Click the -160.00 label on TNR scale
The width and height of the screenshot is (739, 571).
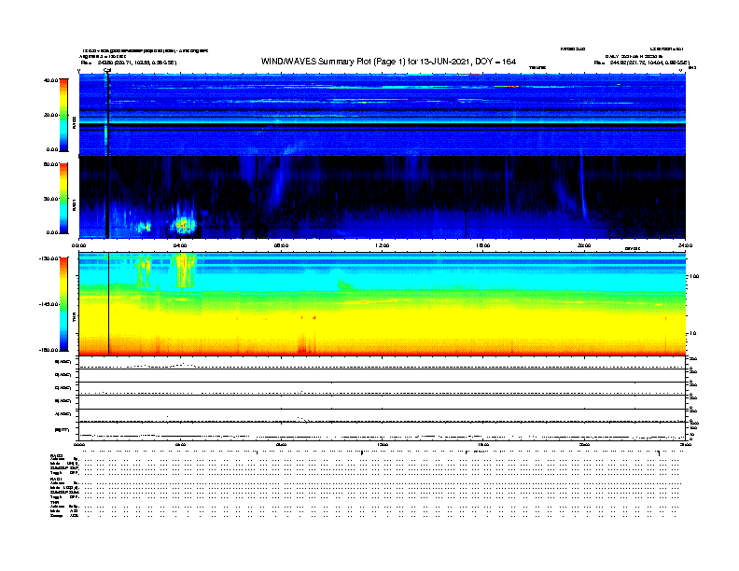49,350
